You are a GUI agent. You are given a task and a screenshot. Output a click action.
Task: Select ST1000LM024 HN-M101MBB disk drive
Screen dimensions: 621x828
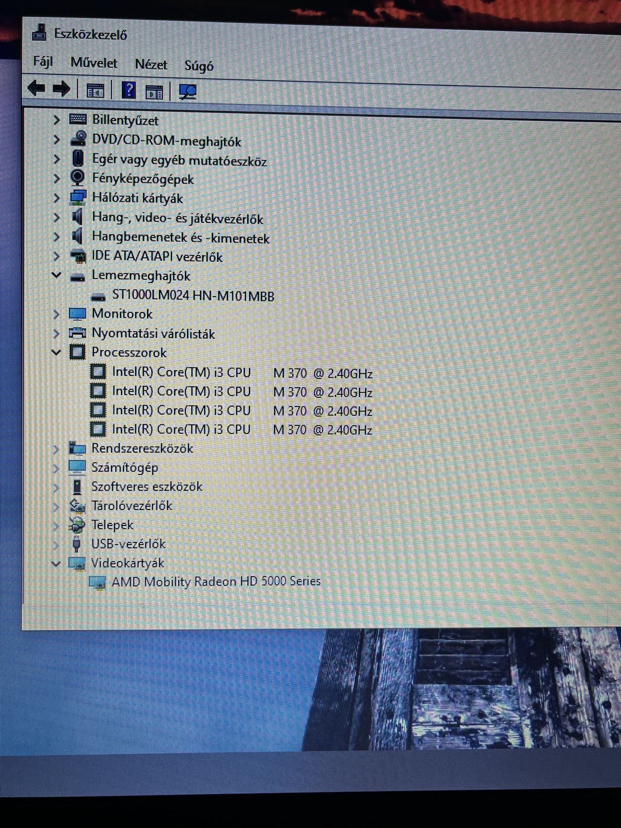tap(193, 296)
